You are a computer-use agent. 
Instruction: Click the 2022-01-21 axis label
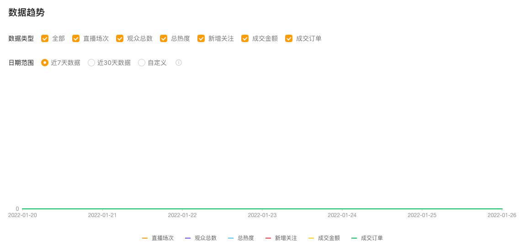102,215
